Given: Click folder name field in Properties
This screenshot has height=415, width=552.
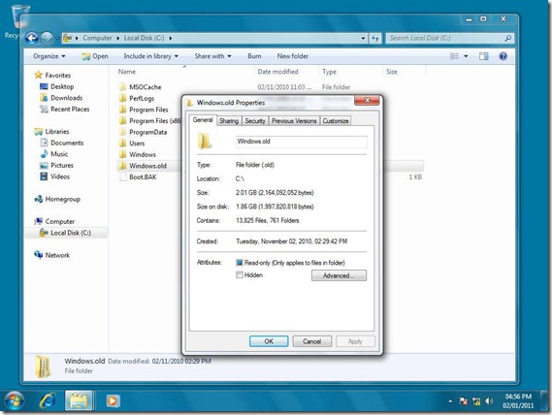Looking at the screenshot, I should tap(302, 142).
